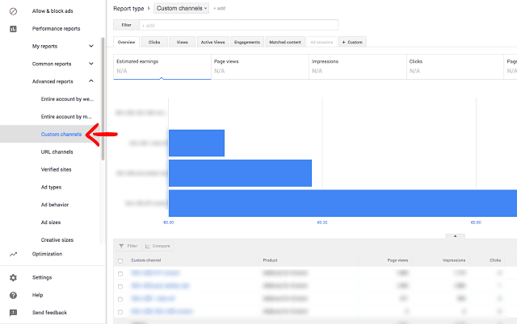Click the largest blue chart bar
This screenshot has width=517, height=324.
coord(343,203)
